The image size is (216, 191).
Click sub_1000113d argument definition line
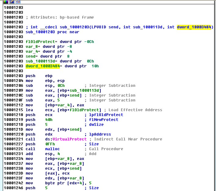pos(60,61)
